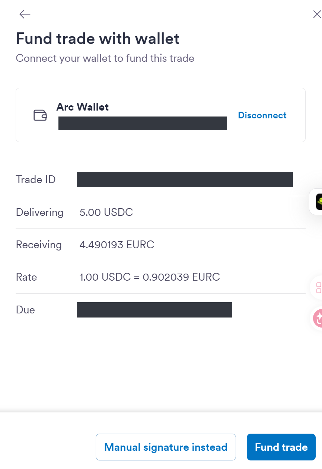The width and height of the screenshot is (322, 469).
Task: Open the green-and-black floating extension icon
Action: 318,202
